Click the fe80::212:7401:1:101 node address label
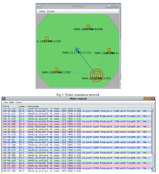The image size is (159, 174). (77, 53)
